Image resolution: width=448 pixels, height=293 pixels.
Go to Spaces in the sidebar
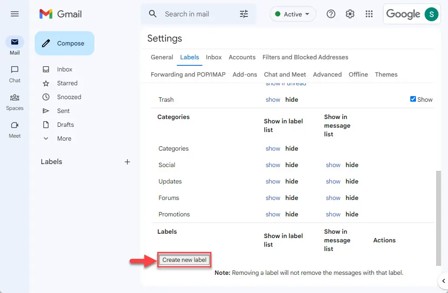(15, 102)
